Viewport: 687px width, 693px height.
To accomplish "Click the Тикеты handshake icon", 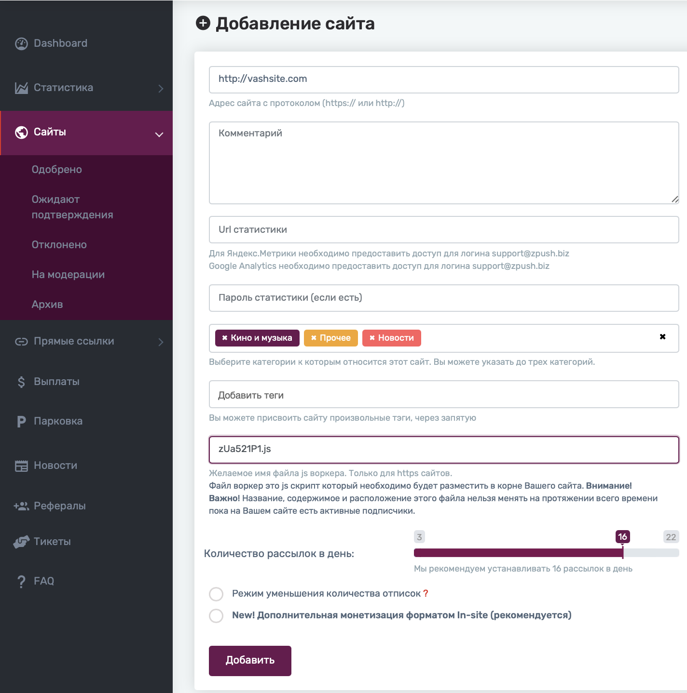I will click(x=21, y=542).
